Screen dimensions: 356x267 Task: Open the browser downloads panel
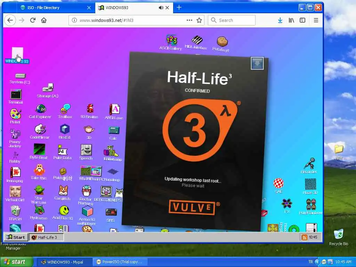tap(280, 20)
